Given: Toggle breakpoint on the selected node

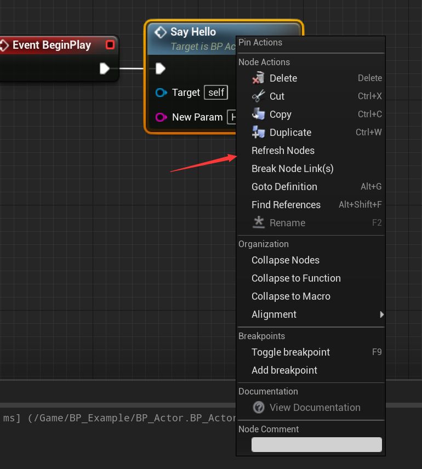Looking at the screenshot, I should coord(290,352).
